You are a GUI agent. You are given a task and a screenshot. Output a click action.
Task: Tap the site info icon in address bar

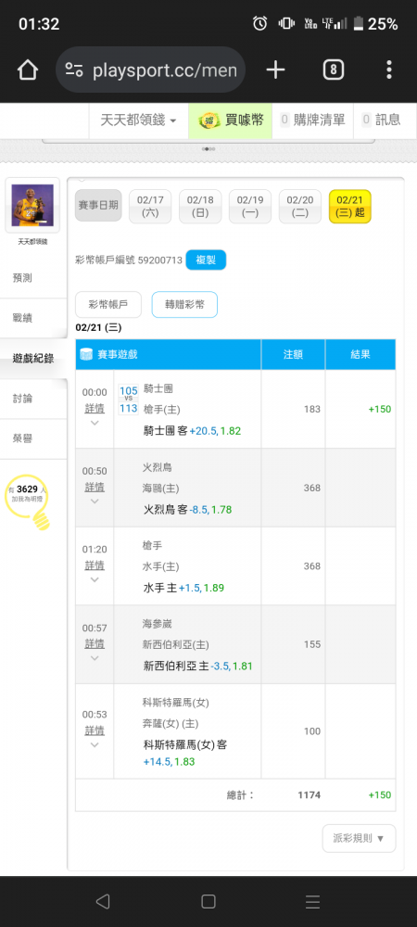(x=74, y=70)
